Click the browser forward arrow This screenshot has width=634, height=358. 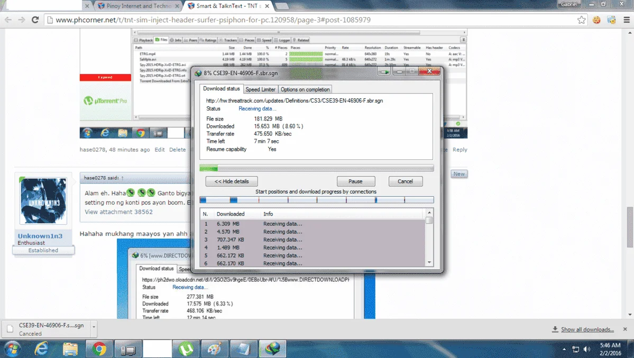[22, 20]
